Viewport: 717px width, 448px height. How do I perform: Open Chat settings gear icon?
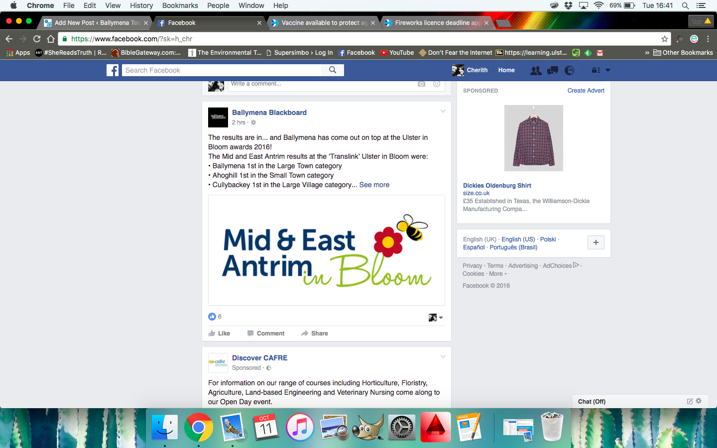click(x=699, y=401)
